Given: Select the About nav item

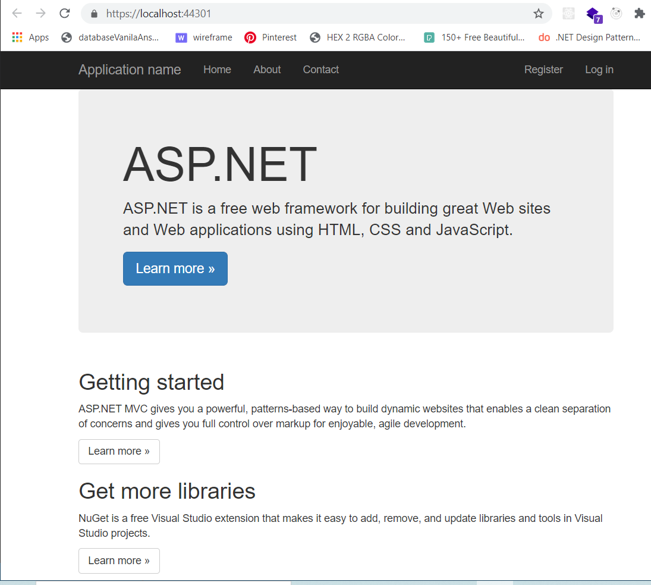Looking at the screenshot, I should [x=267, y=70].
